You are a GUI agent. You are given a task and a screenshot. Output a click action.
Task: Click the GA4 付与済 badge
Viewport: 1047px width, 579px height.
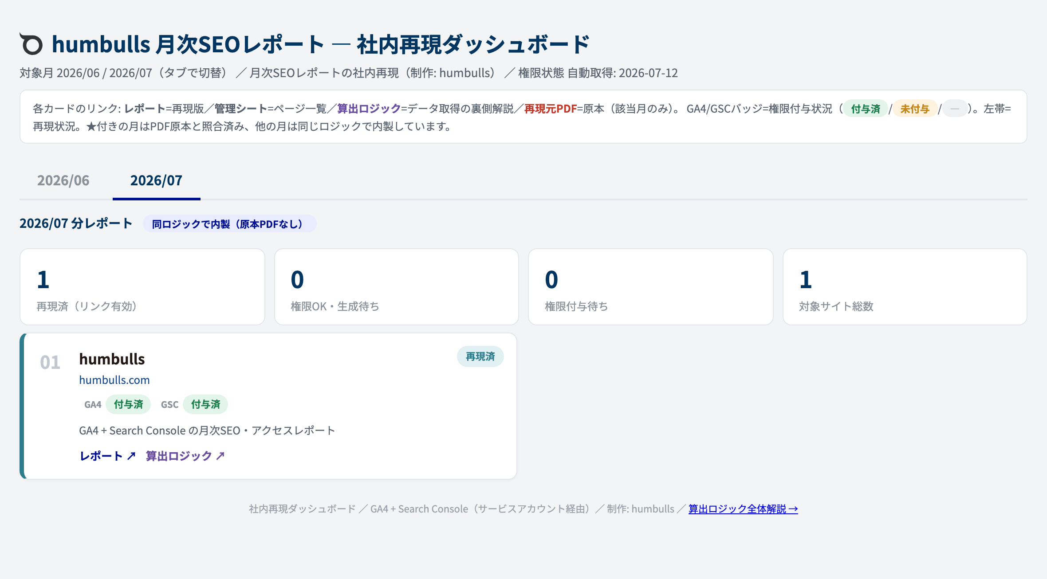pos(128,404)
